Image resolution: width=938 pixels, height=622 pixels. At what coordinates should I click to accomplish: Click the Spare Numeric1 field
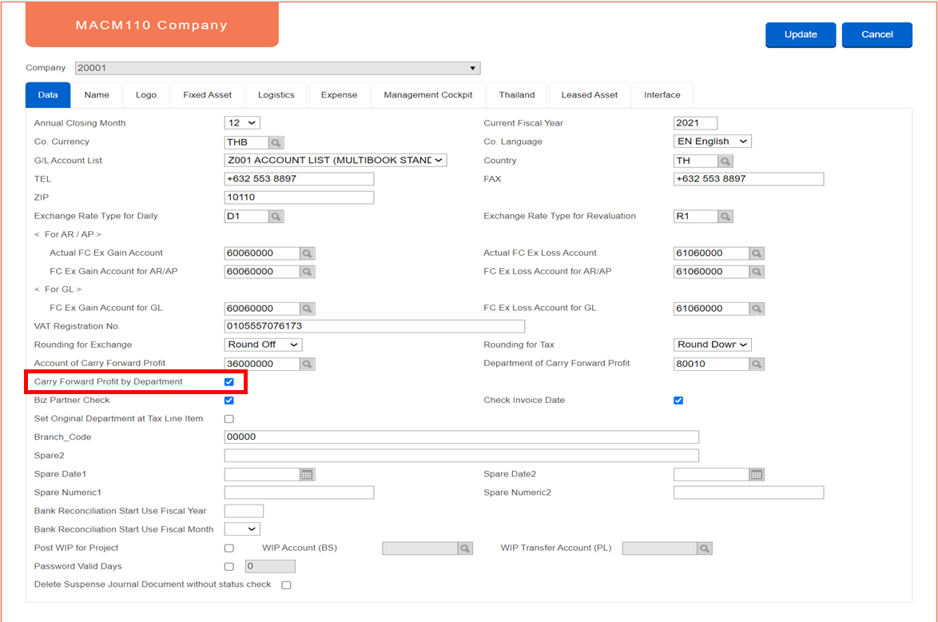click(x=299, y=492)
